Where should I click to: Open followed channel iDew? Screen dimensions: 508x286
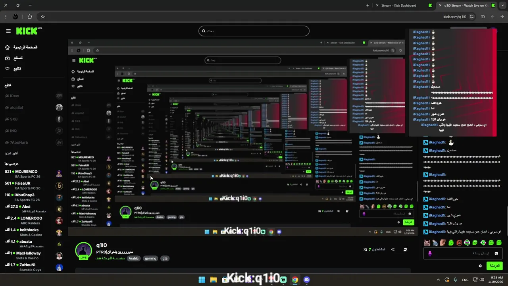tap(34, 96)
